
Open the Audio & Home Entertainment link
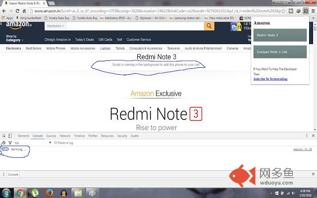click(203, 49)
